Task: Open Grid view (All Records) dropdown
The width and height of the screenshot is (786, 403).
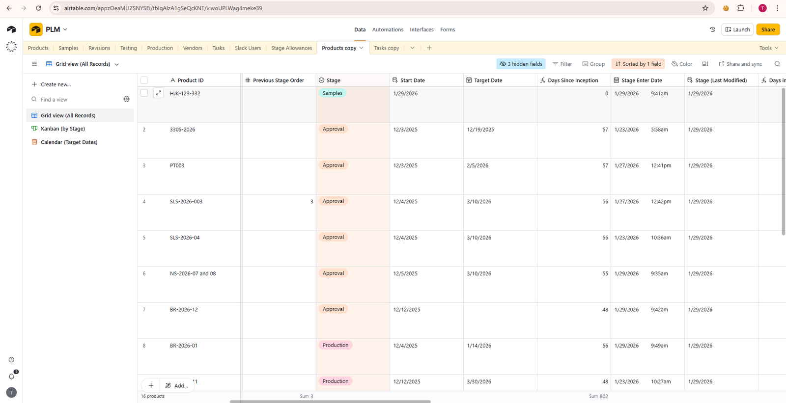Action: 83,64
